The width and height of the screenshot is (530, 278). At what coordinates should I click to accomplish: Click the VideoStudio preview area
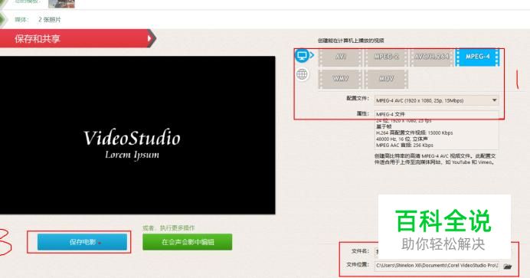point(137,135)
